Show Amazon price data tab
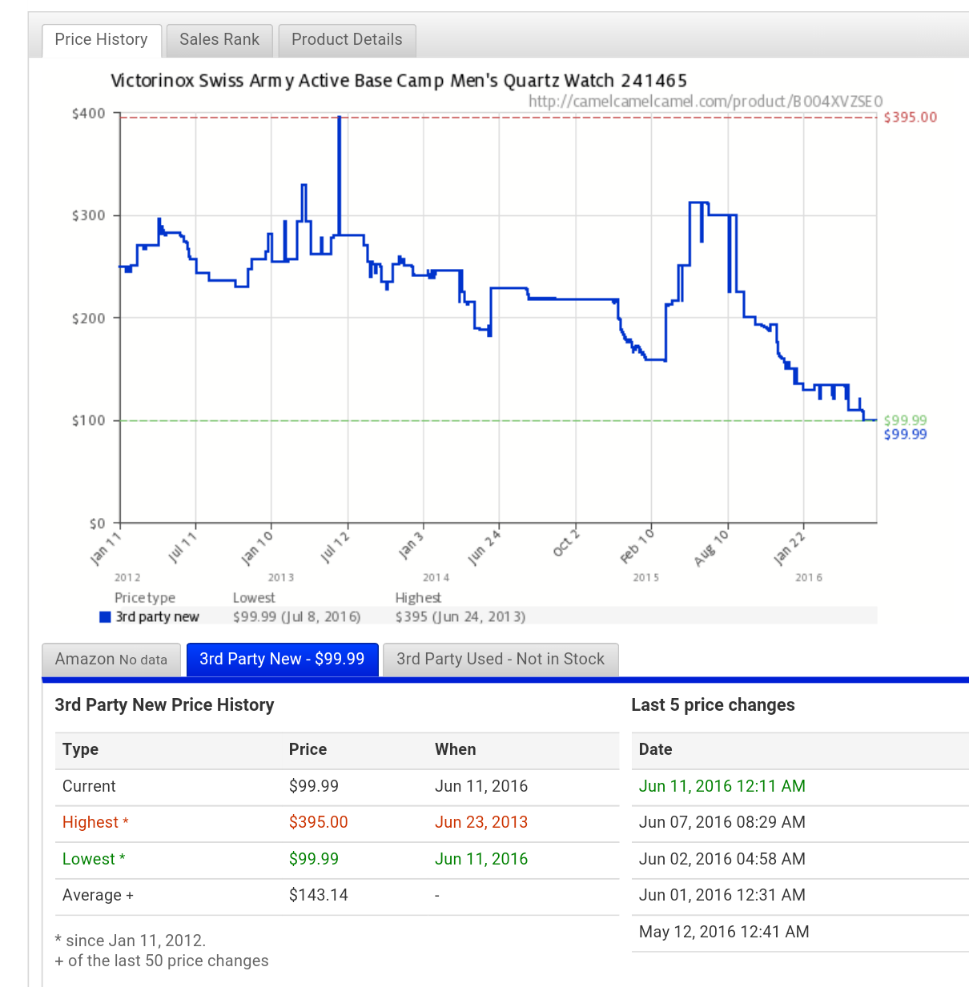 pyautogui.click(x=111, y=660)
